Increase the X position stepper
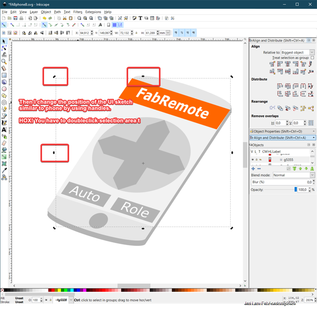The height and width of the screenshot is (312, 317). coord(92,32)
